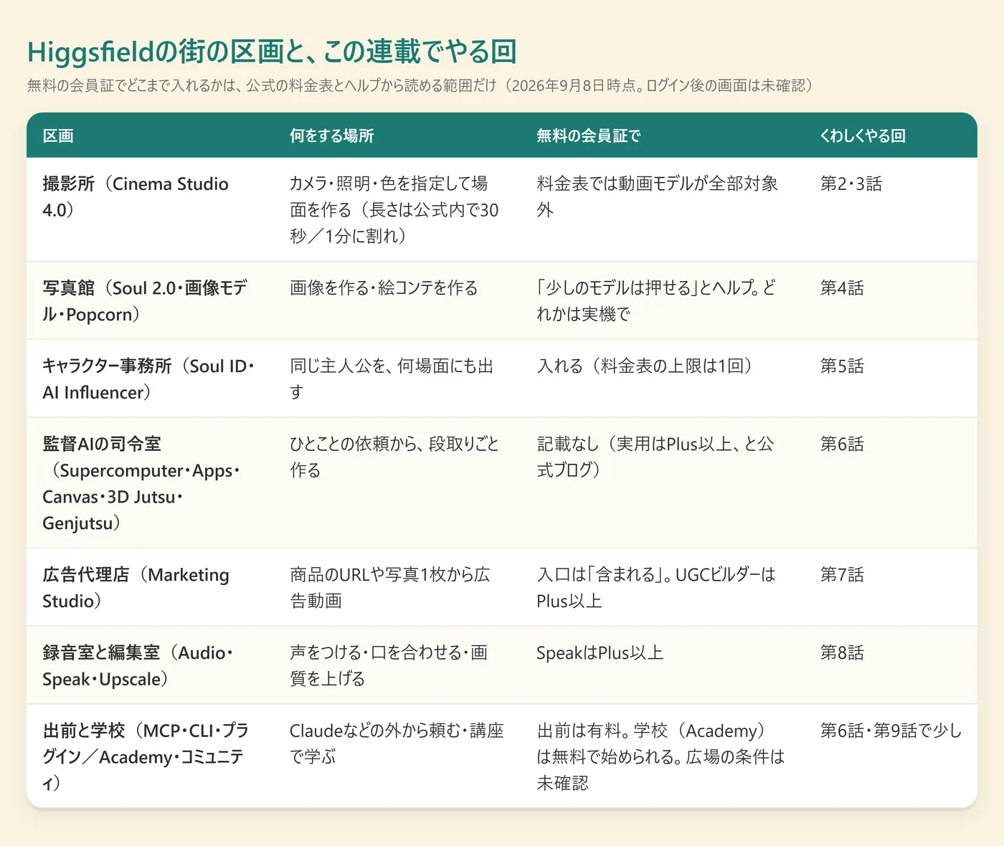The width and height of the screenshot is (1004, 846).
Task: Select the '撮影所（Cinema Studio 4.0）' cell
Action: [x=150, y=209]
